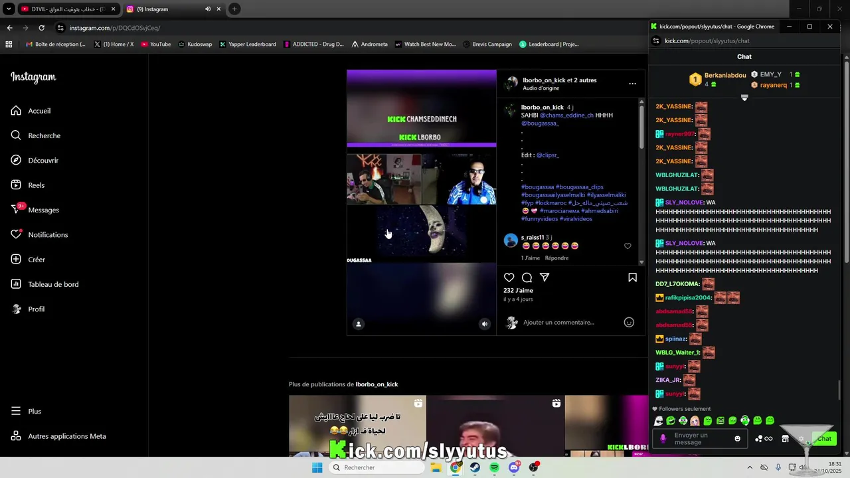
Task: Open Boîte de réception bookmark
Action: point(55,44)
